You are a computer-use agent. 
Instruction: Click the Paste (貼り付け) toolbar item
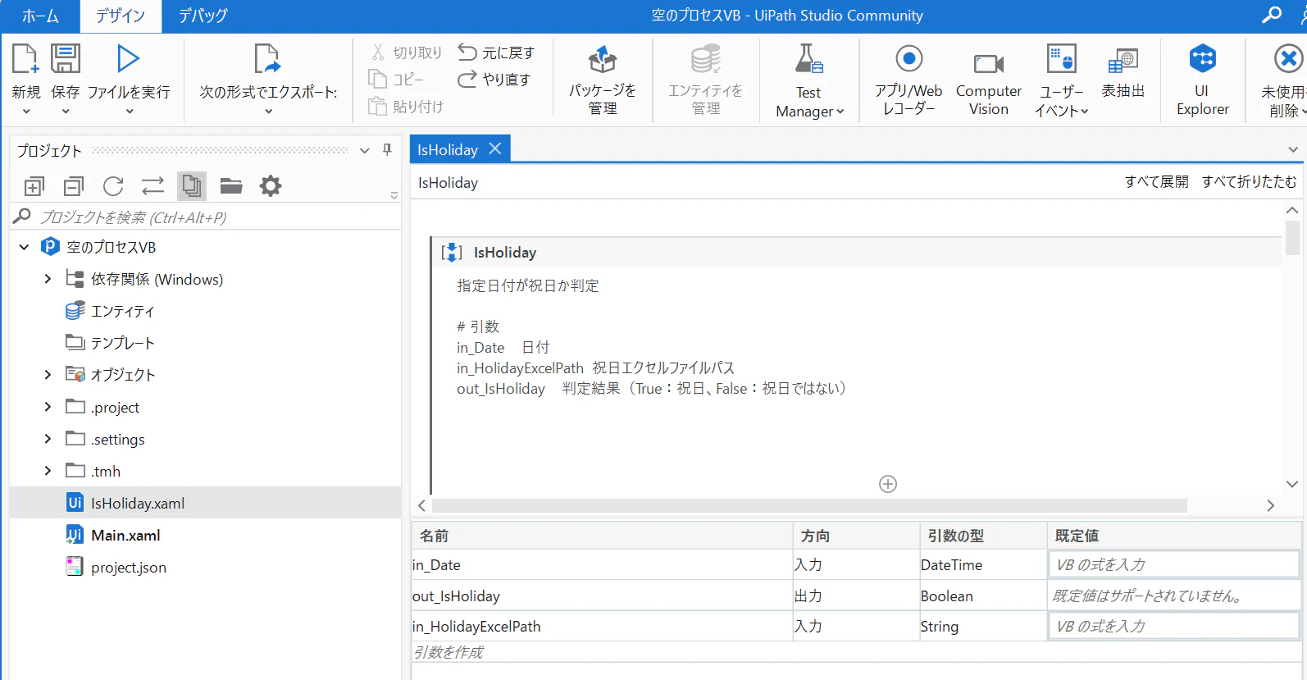pyautogui.click(x=406, y=106)
